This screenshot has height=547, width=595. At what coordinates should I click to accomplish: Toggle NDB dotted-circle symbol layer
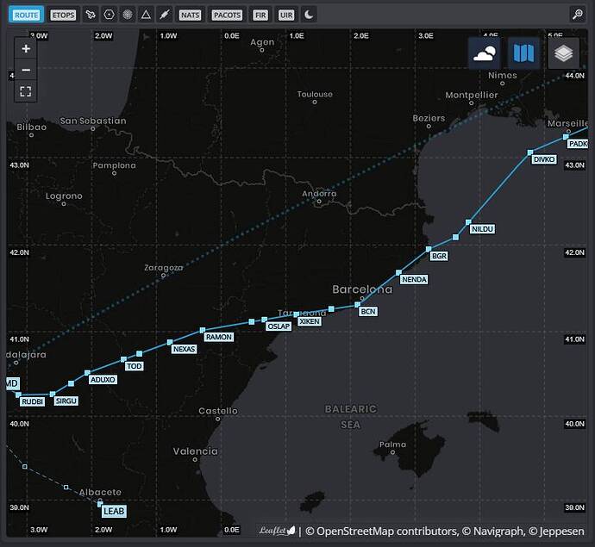pos(128,15)
